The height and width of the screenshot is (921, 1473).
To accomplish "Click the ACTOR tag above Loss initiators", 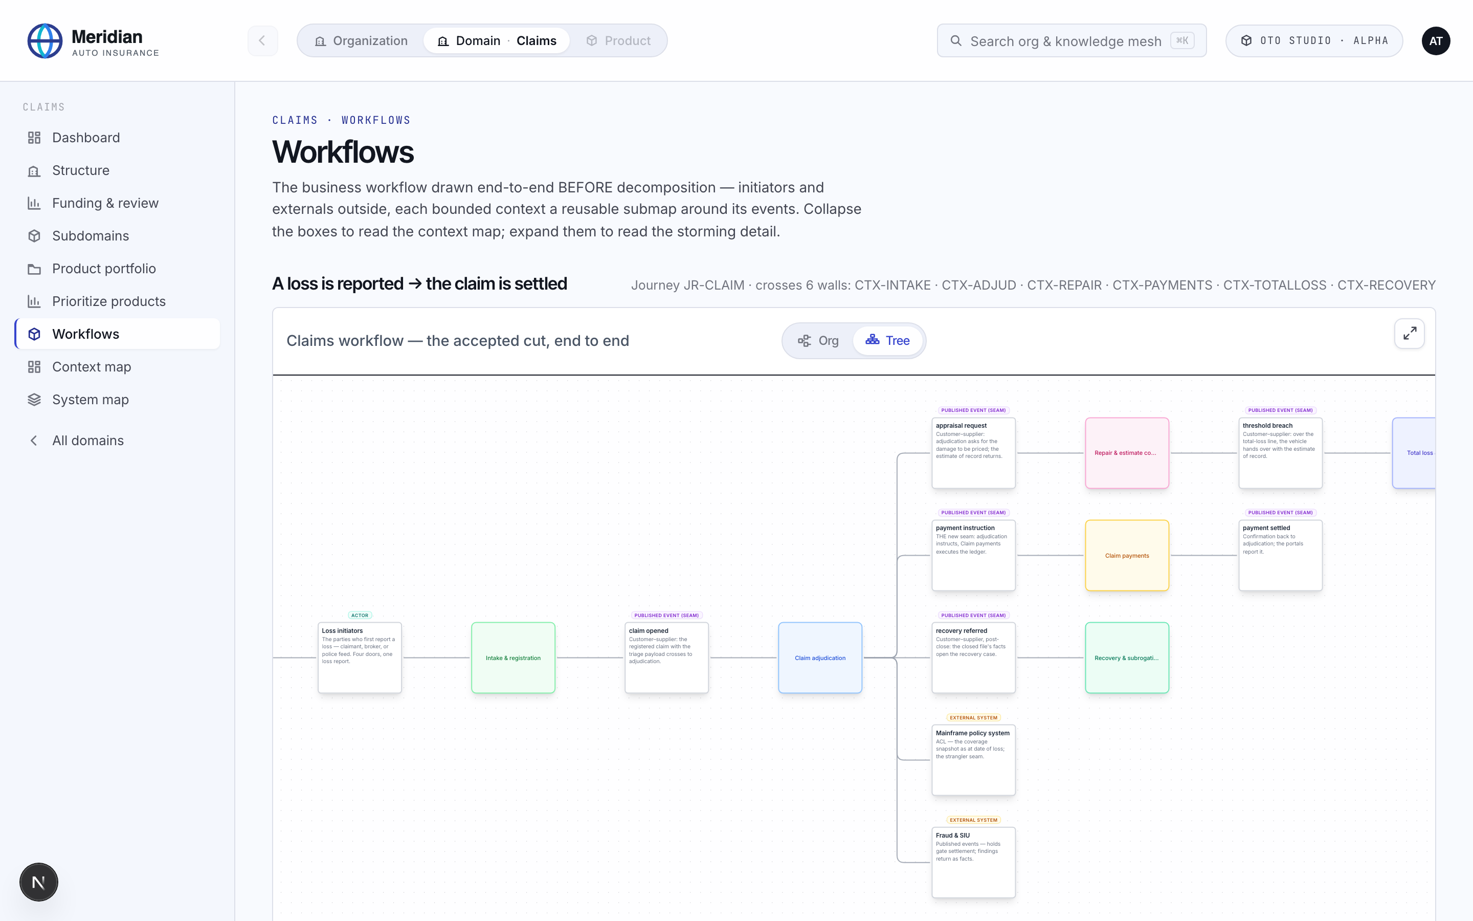I will coord(360,615).
